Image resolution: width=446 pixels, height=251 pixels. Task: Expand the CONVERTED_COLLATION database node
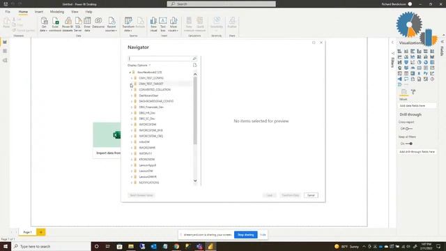pos(132,90)
